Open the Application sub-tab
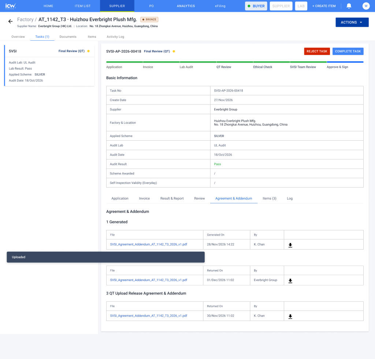Viewport: 375px width, 359px height. coord(120,198)
